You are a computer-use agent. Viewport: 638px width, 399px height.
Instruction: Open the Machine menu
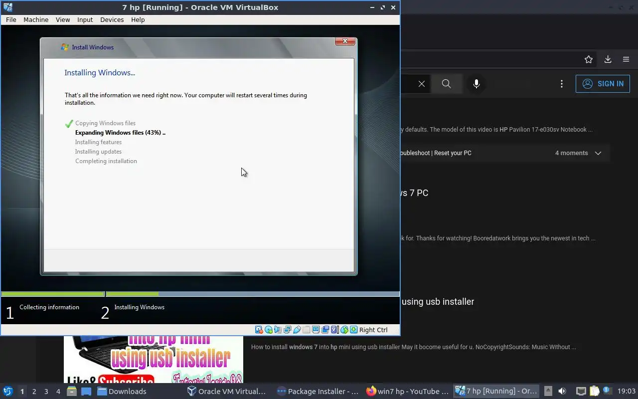pos(36,19)
